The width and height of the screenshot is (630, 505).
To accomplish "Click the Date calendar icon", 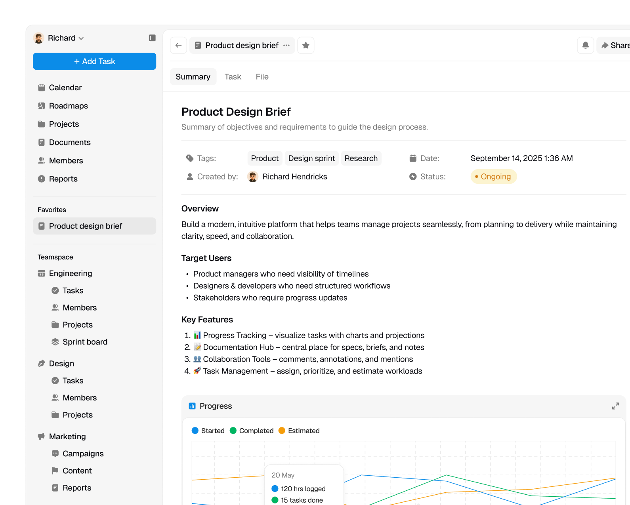I will coord(413,158).
